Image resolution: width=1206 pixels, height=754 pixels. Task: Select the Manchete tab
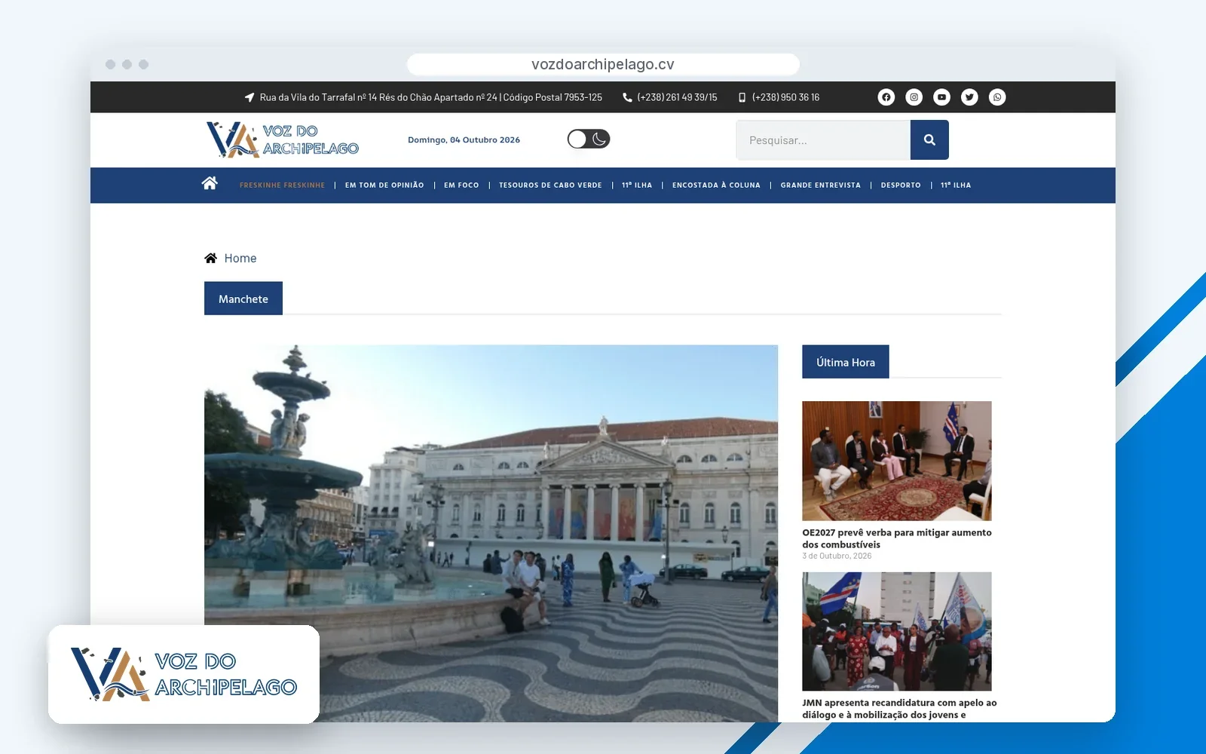[243, 299]
